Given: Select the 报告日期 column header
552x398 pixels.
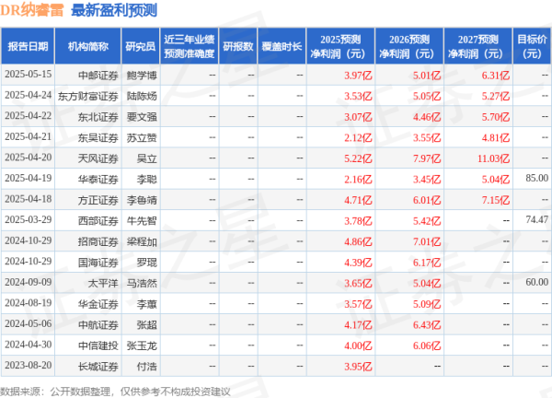Looking at the screenshot, I should coord(29,45).
